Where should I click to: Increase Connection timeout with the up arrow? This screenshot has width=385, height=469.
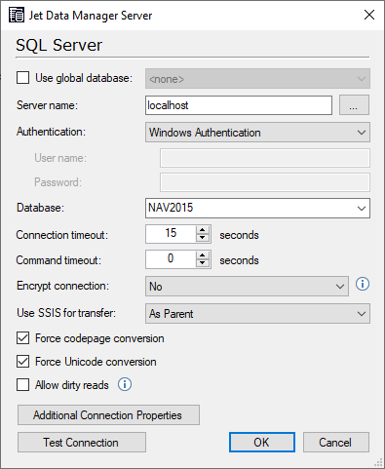203,230
